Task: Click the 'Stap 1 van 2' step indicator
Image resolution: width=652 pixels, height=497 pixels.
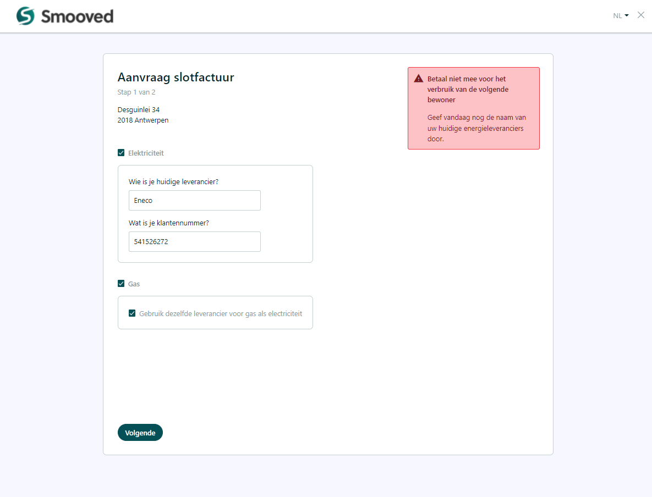Action: click(x=136, y=92)
